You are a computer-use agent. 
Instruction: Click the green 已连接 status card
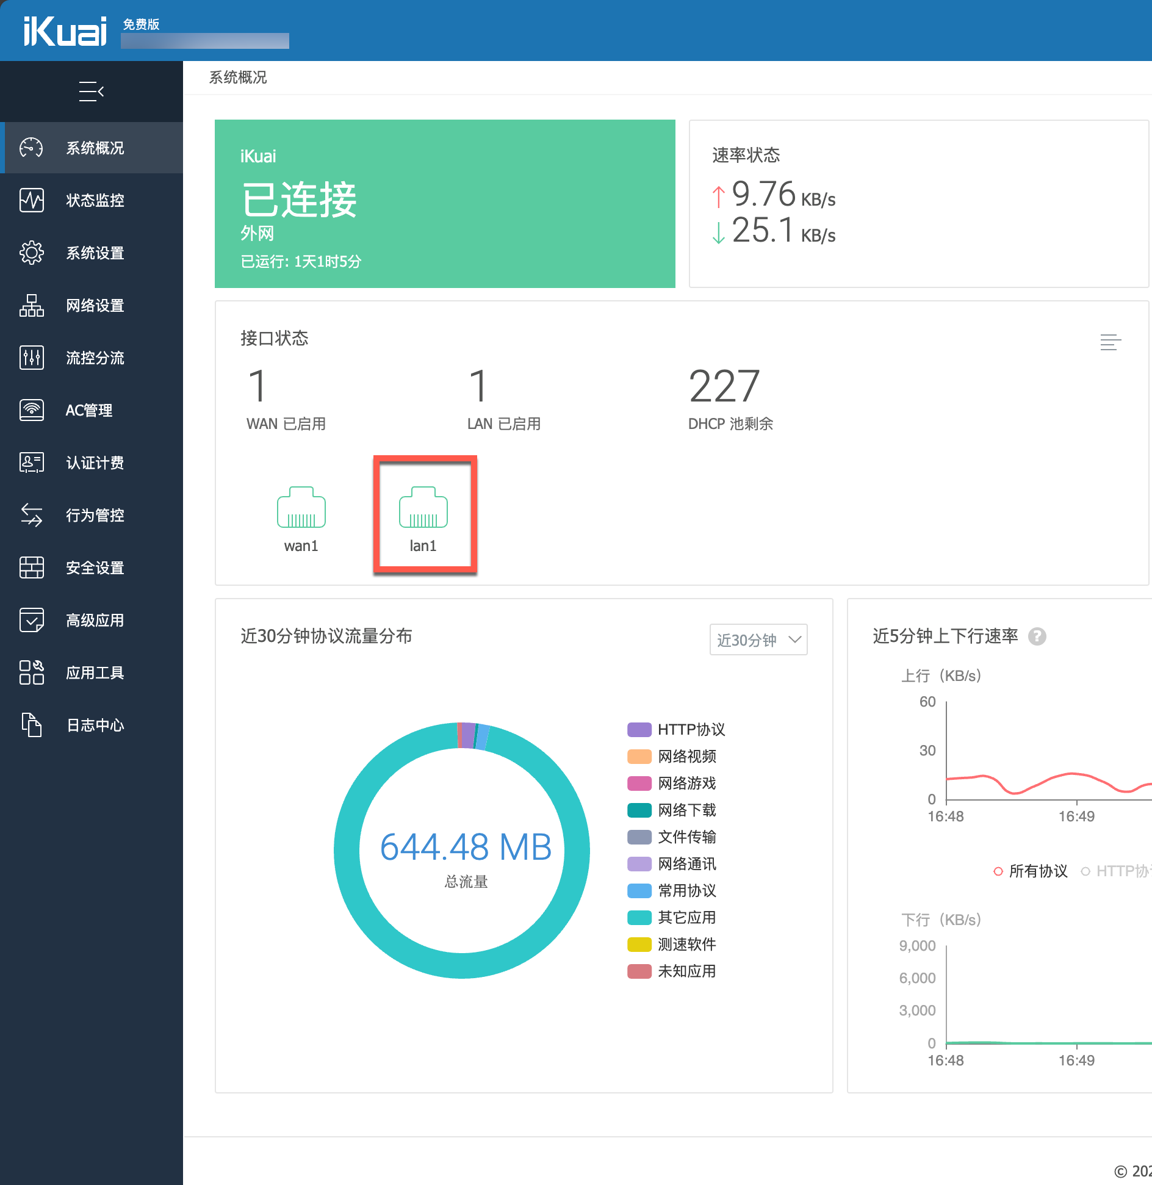coord(445,204)
